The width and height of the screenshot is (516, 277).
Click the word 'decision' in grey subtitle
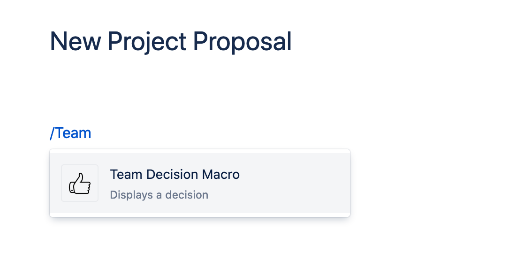pos(187,195)
